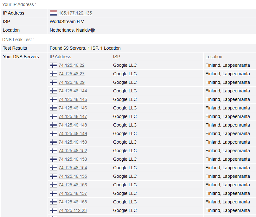Open DNS server link 74.125.46.27

click(x=72, y=74)
